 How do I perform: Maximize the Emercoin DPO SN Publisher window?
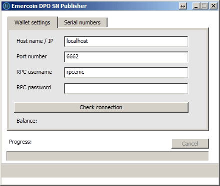click(x=204, y=6)
